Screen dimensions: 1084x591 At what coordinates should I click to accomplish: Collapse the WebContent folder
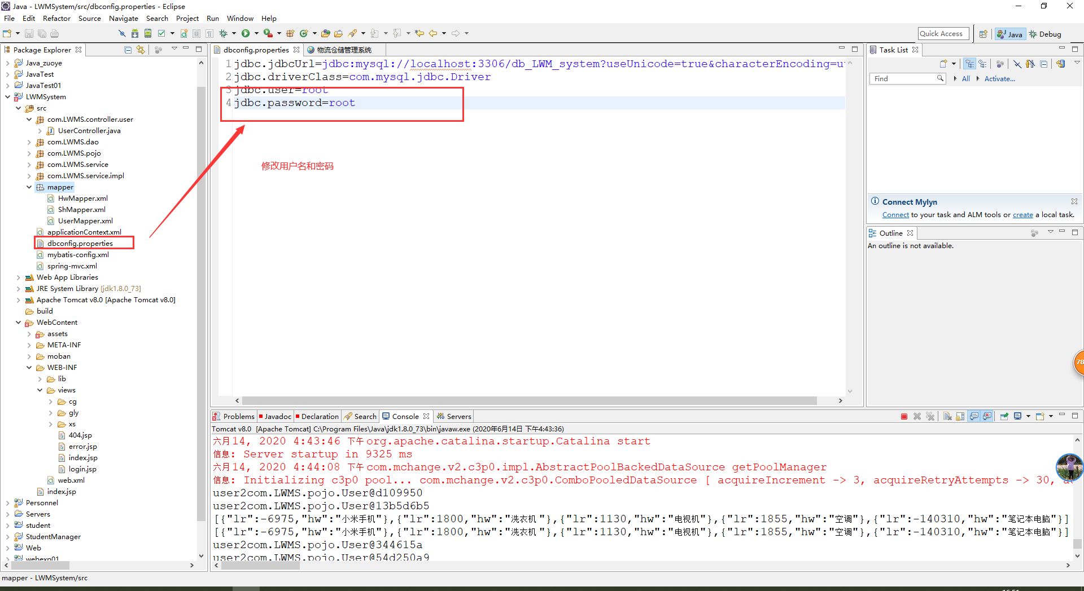tap(18, 323)
